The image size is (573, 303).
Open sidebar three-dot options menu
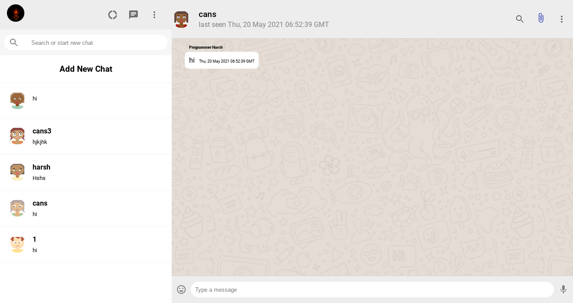click(154, 15)
